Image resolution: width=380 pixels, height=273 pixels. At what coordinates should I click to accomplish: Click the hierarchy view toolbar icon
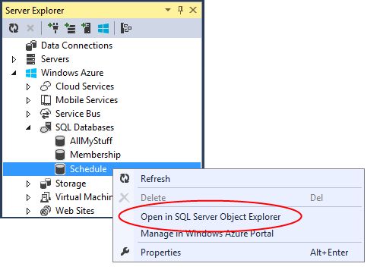click(126, 28)
